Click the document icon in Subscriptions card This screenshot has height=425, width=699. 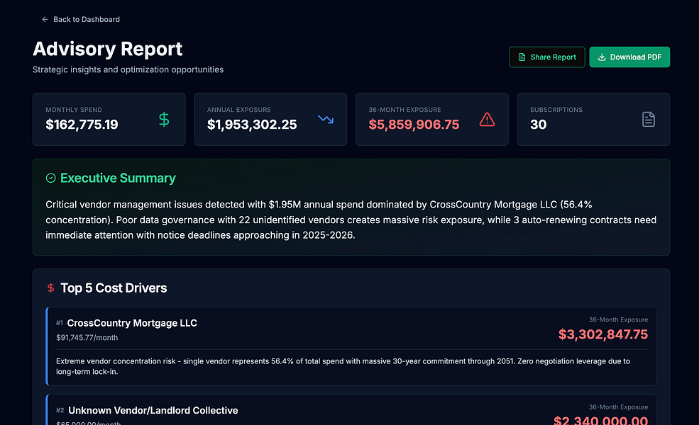click(648, 119)
